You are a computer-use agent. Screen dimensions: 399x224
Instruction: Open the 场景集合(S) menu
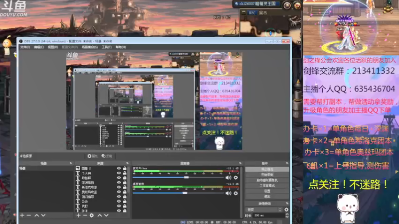coord(90,47)
